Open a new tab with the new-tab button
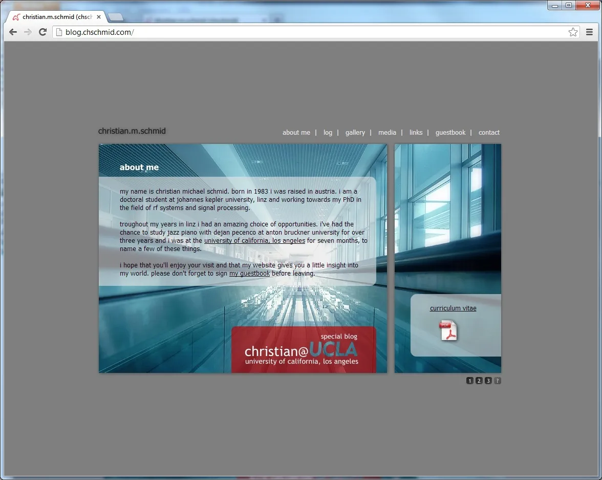 115,17
